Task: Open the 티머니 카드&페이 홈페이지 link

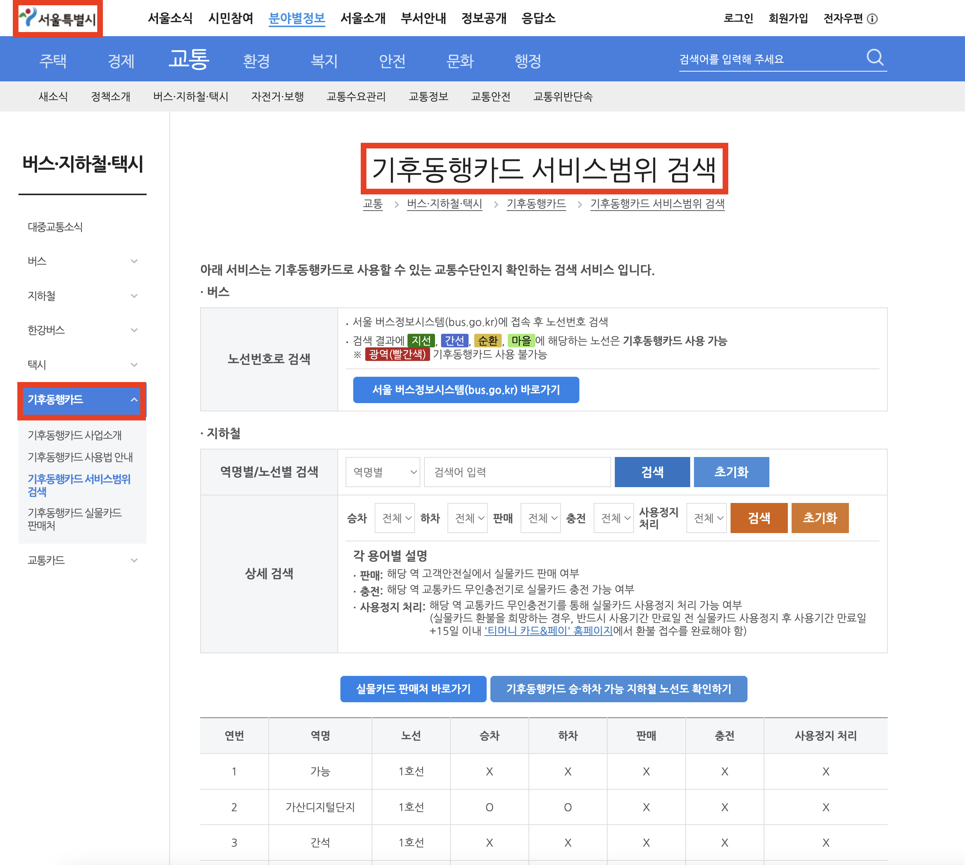Action: point(548,631)
